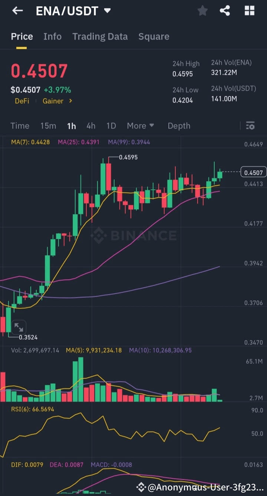Enable the 15m candle interval
This screenshot has width=267, height=496.
click(48, 126)
